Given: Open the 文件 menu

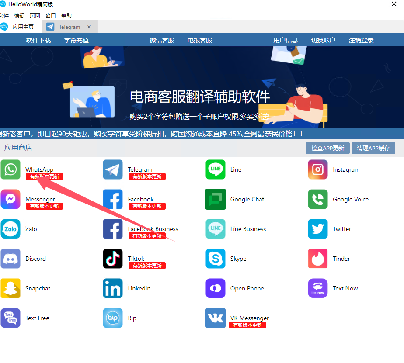Looking at the screenshot, I should pyautogui.click(x=4, y=15).
